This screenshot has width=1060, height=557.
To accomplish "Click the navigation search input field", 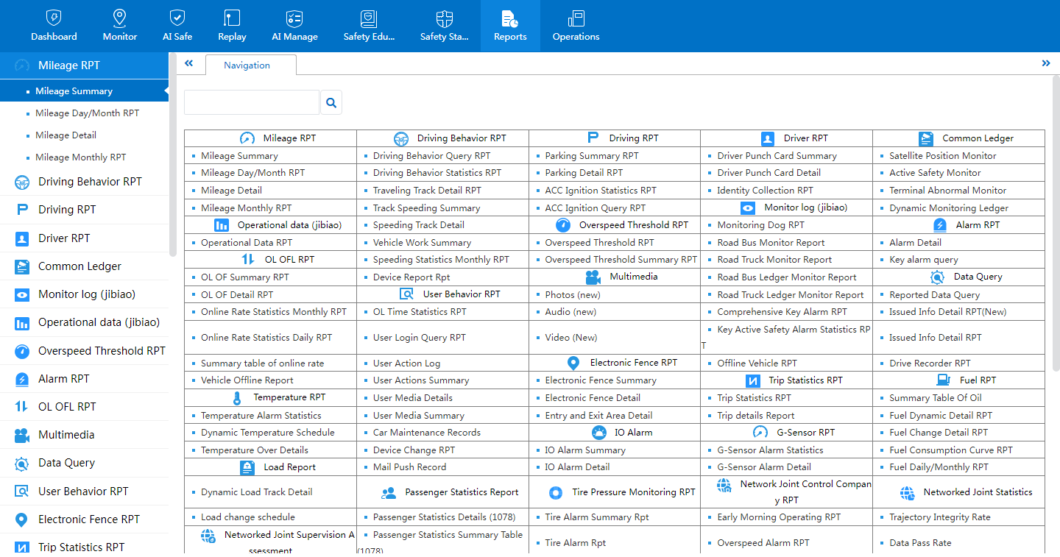I will tap(251, 103).
